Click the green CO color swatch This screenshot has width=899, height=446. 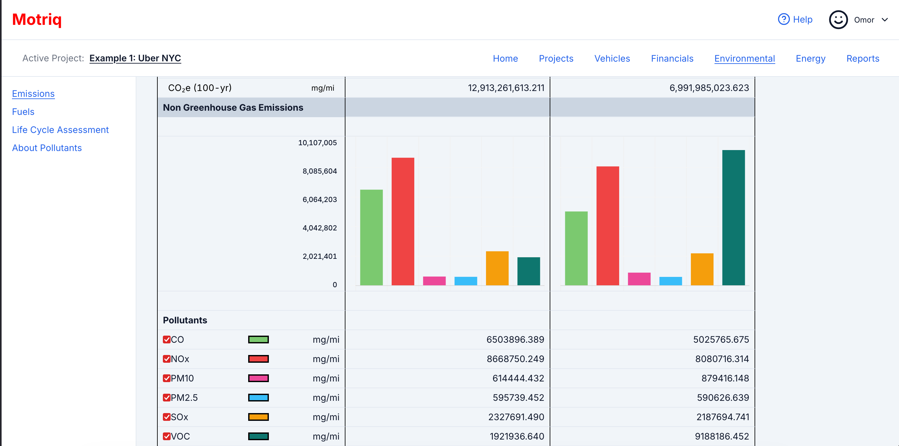point(258,340)
